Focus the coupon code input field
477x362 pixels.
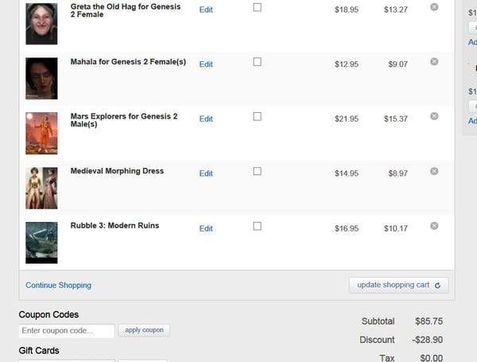coord(67,330)
